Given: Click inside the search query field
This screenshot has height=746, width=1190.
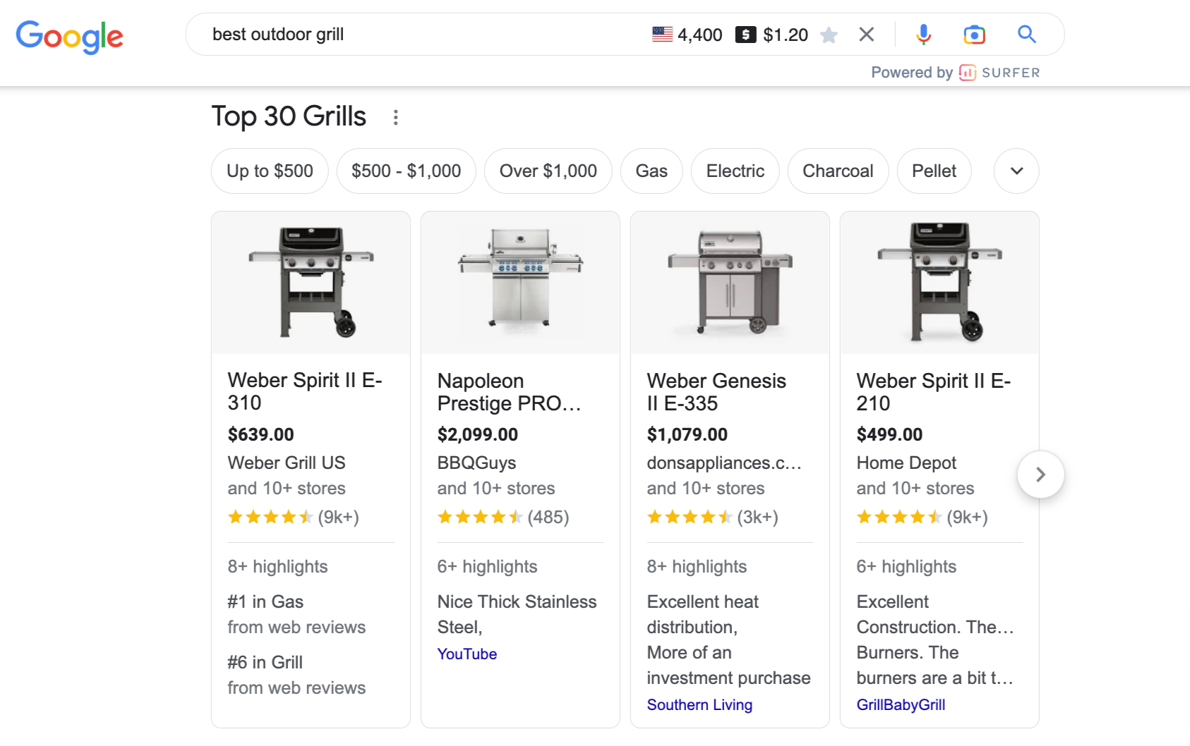Looking at the screenshot, I should point(423,34).
